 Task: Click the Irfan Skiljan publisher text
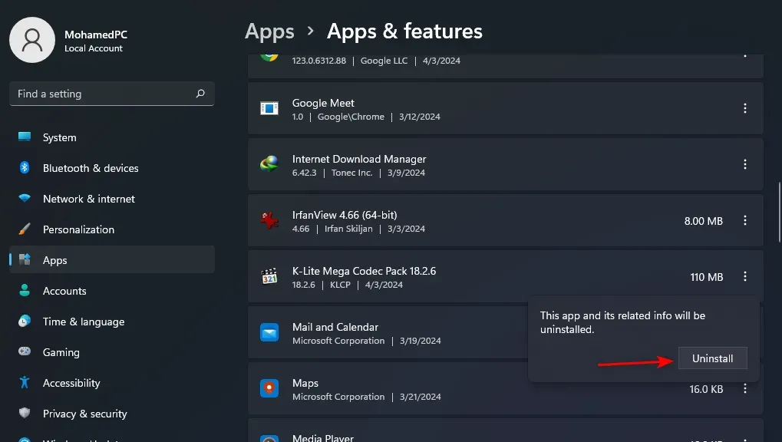pyautogui.click(x=348, y=229)
